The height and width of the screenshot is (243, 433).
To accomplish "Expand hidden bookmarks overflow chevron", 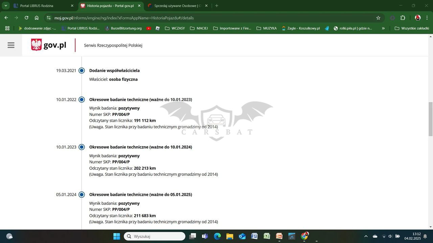I will click(383, 28).
